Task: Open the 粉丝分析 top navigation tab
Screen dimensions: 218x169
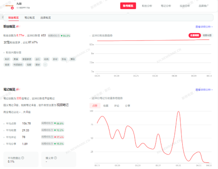Action: 147,6
